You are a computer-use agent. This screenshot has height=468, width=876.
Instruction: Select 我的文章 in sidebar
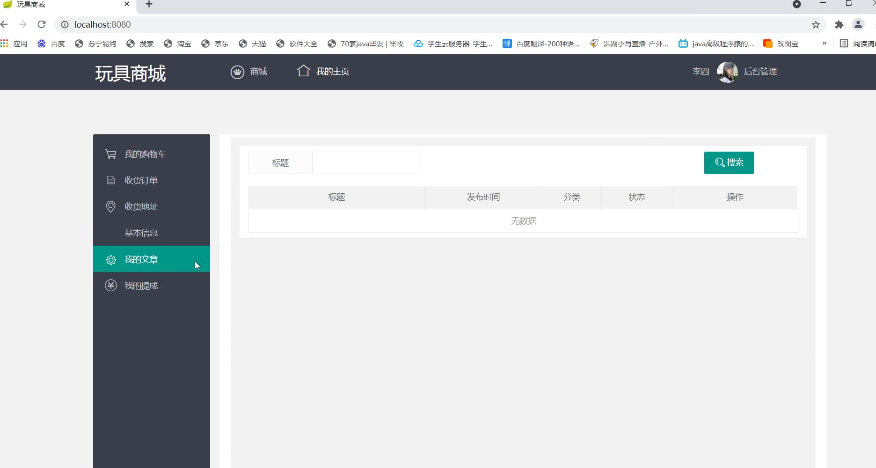152,259
